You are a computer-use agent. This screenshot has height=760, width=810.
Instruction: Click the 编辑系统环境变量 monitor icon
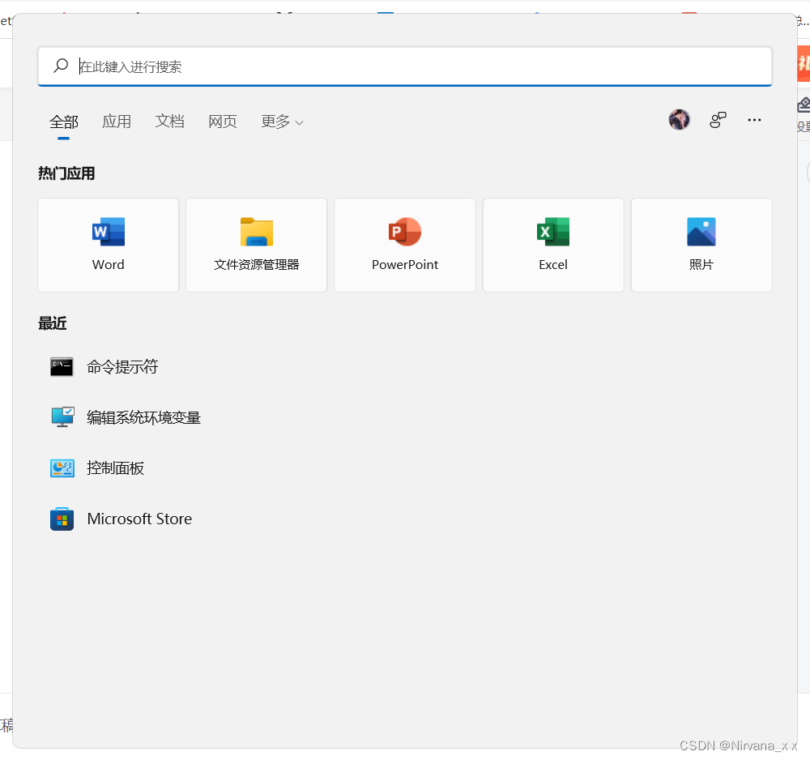tap(62, 417)
